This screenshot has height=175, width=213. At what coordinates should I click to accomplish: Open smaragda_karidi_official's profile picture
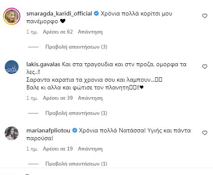(12, 16)
